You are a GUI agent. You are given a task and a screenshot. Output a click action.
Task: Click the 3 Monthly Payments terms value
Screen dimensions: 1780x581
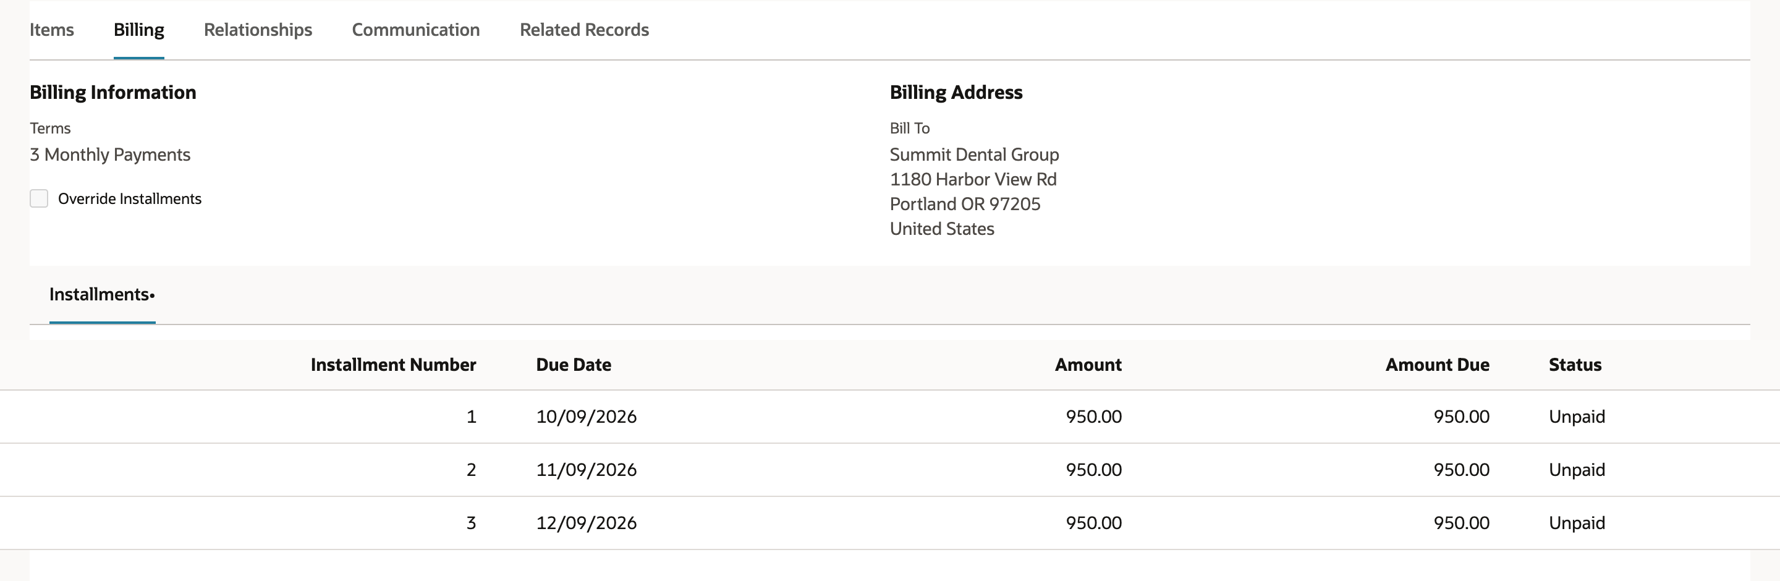[110, 155]
